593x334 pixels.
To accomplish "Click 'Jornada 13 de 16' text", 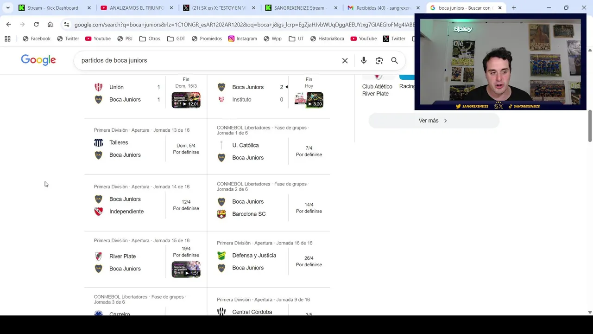I will click(171, 130).
